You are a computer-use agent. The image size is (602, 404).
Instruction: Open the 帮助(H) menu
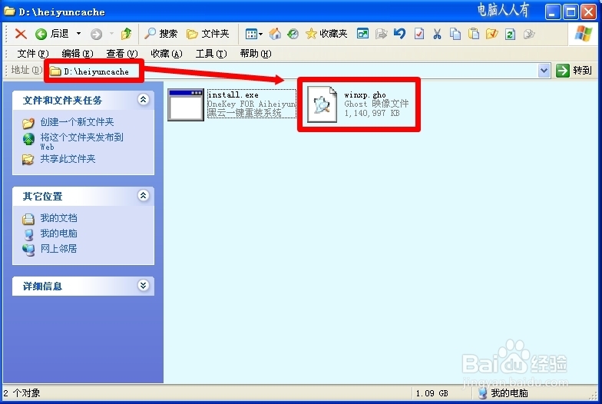point(256,54)
